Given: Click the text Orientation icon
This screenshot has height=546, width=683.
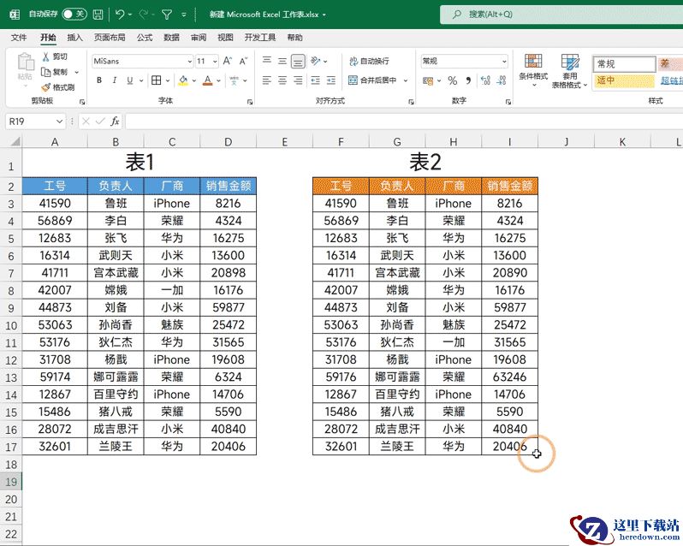Looking at the screenshot, I should pyautogui.click(x=315, y=61).
